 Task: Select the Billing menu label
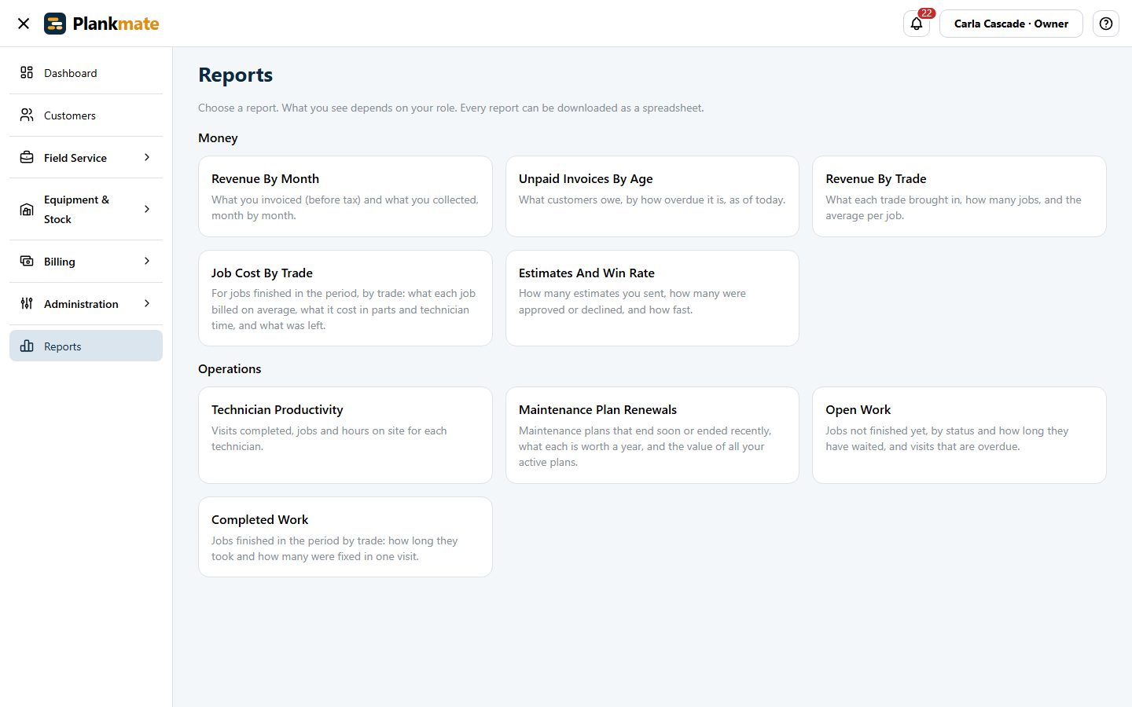pos(60,262)
